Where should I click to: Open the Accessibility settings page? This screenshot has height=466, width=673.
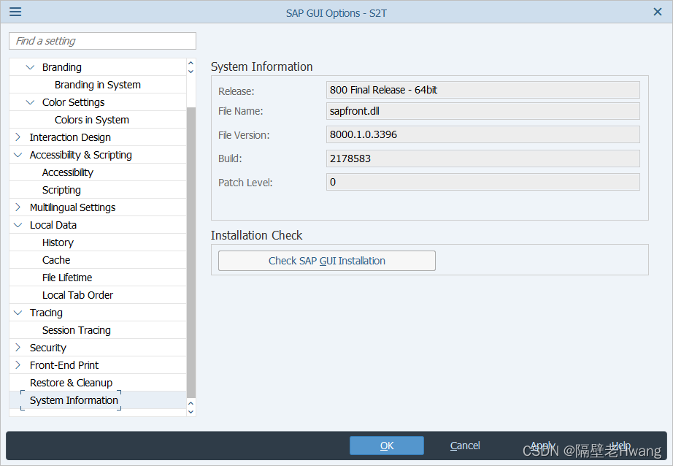[67, 172]
